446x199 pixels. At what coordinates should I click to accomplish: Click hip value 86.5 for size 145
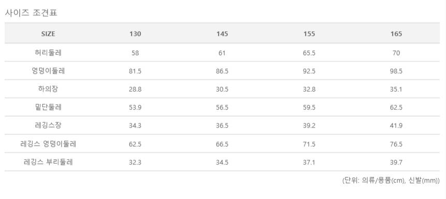(x=222, y=71)
